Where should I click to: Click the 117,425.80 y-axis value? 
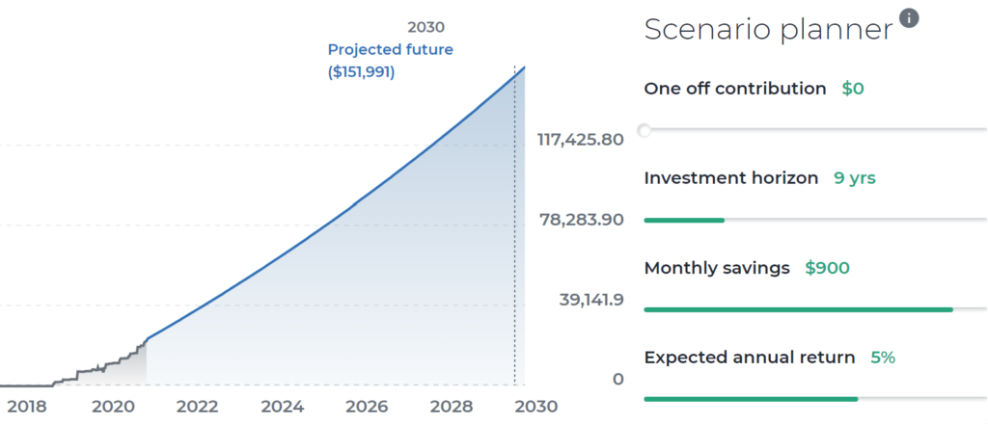(580, 140)
